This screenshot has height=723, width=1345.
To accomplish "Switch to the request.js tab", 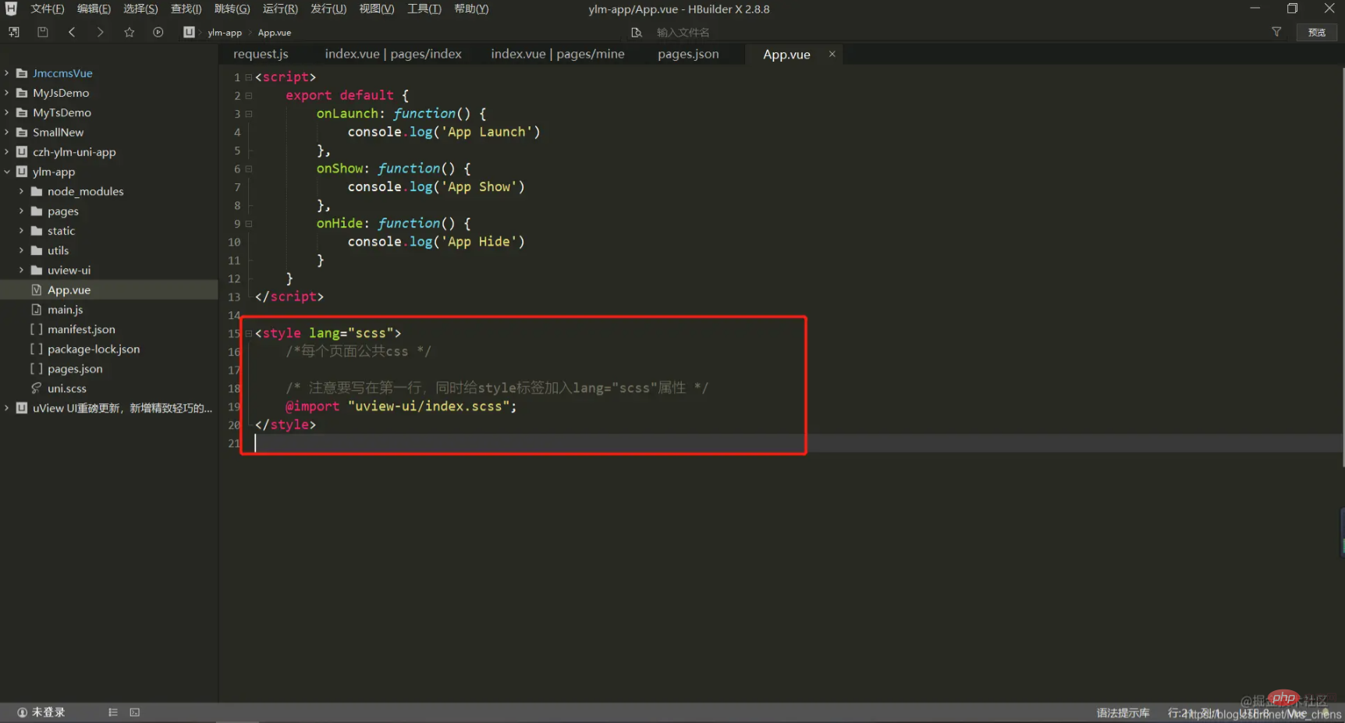I will point(261,54).
